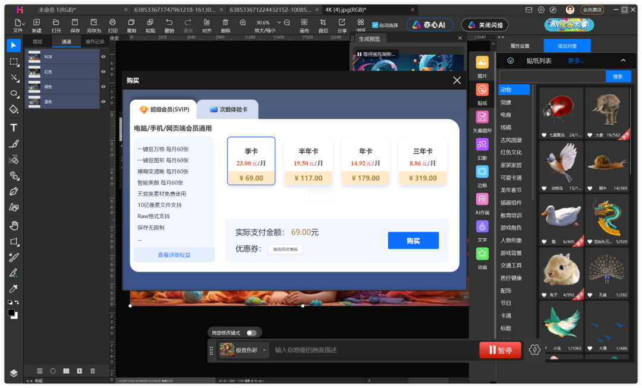Click the Print (打印) toolbar icon
The image size is (642, 388).
[113, 25]
